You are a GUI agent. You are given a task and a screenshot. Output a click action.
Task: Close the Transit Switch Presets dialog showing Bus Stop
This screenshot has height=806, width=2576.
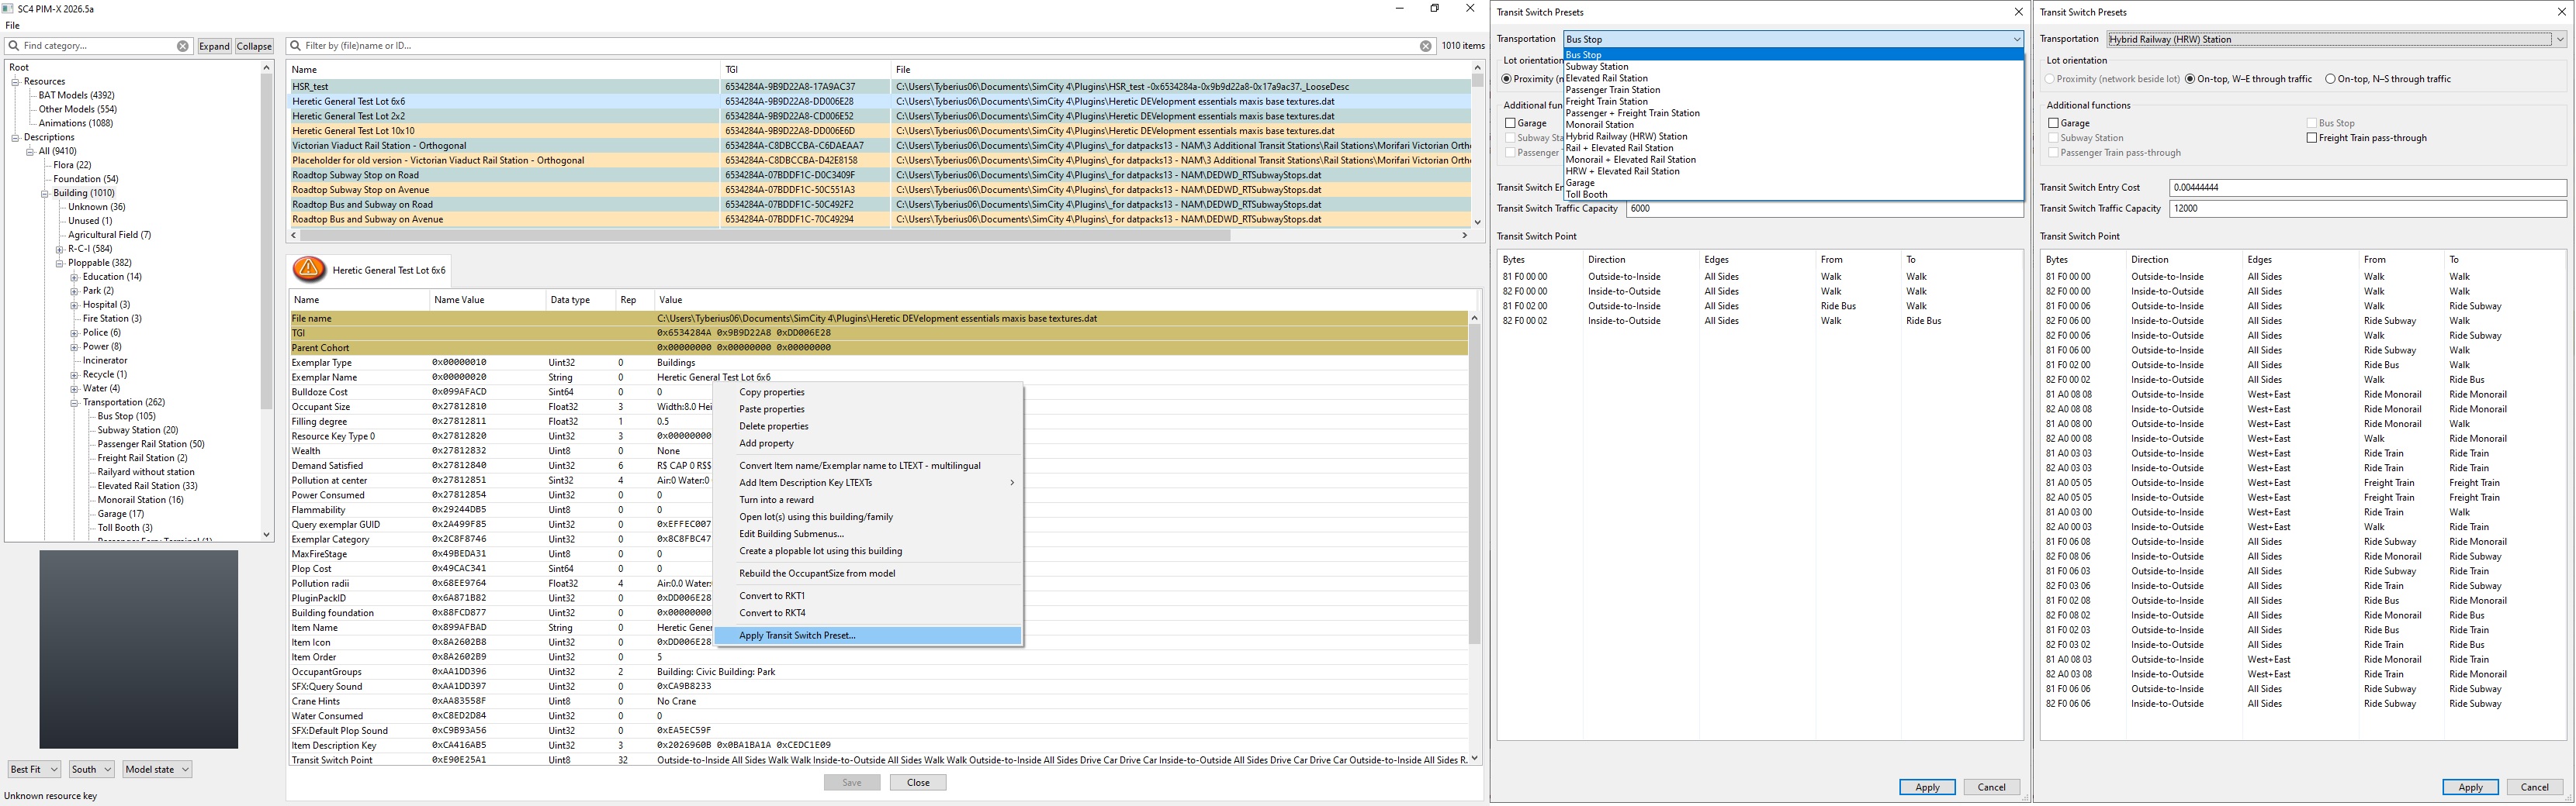tap(2017, 12)
